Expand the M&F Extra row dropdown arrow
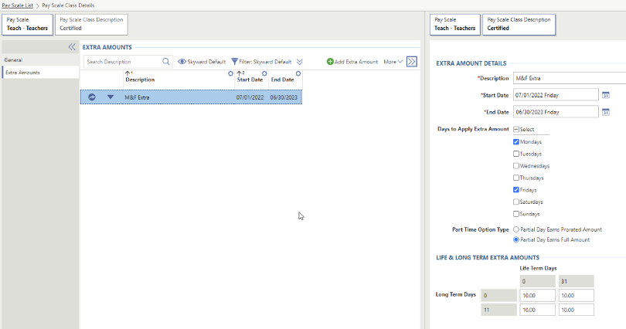 pos(111,97)
